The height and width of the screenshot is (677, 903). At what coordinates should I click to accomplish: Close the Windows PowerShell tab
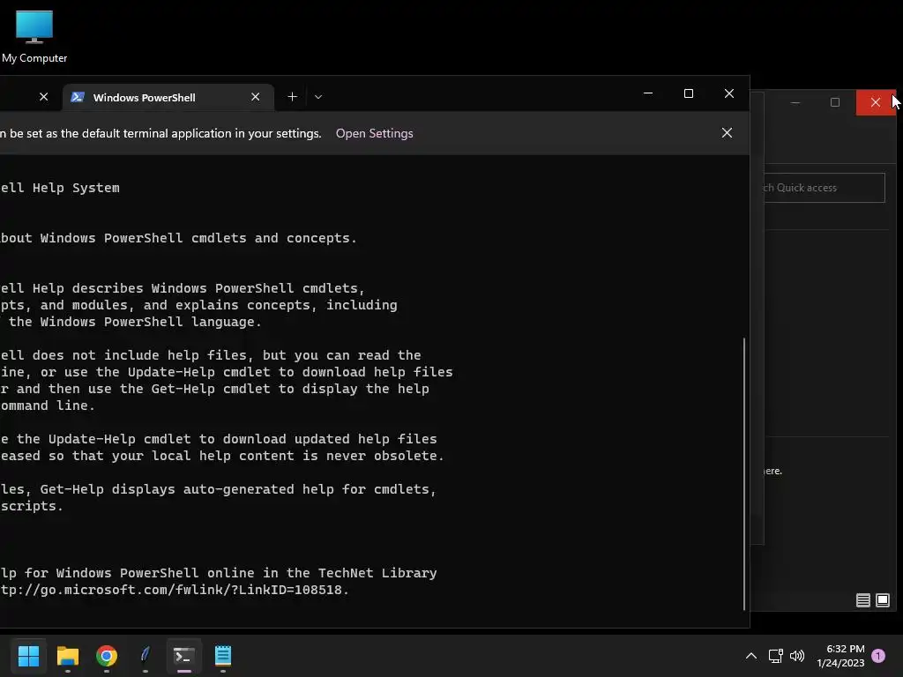click(255, 97)
